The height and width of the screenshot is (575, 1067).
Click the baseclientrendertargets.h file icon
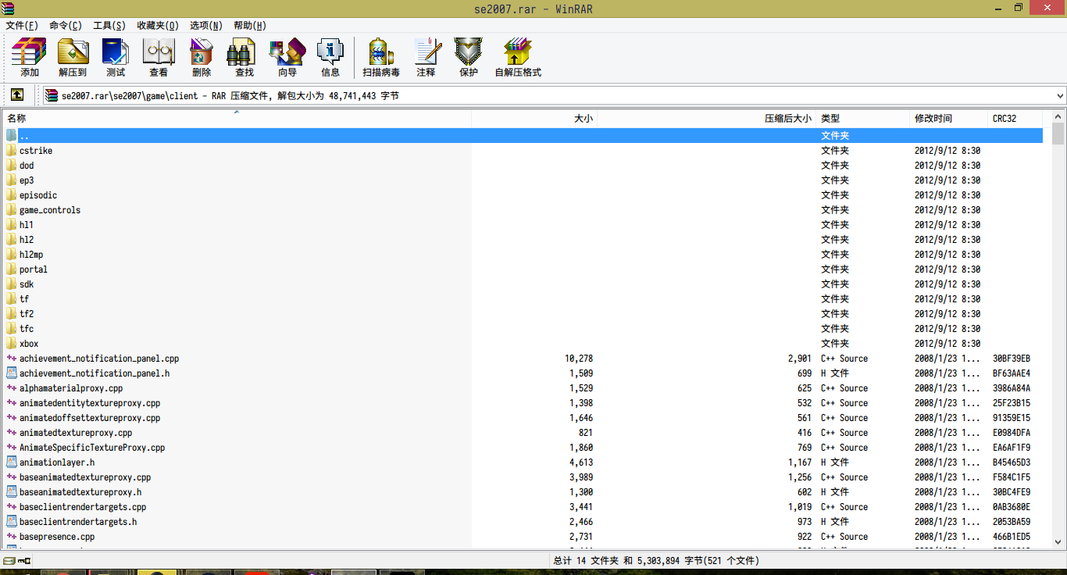pyautogui.click(x=11, y=522)
